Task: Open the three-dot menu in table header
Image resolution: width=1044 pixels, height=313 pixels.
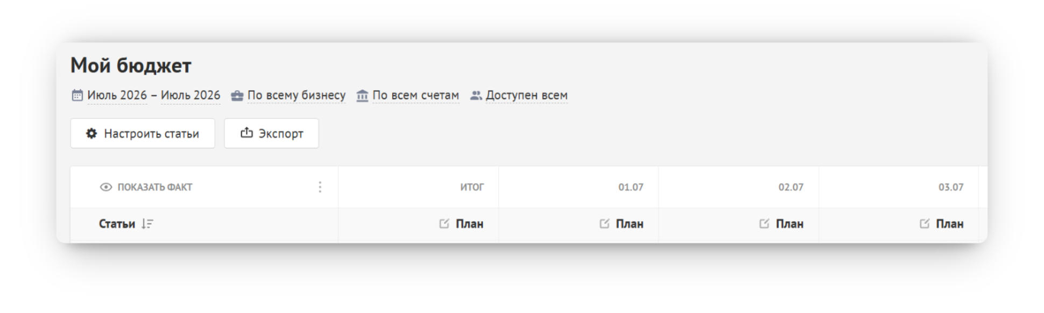Action: click(x=320, y=187)
